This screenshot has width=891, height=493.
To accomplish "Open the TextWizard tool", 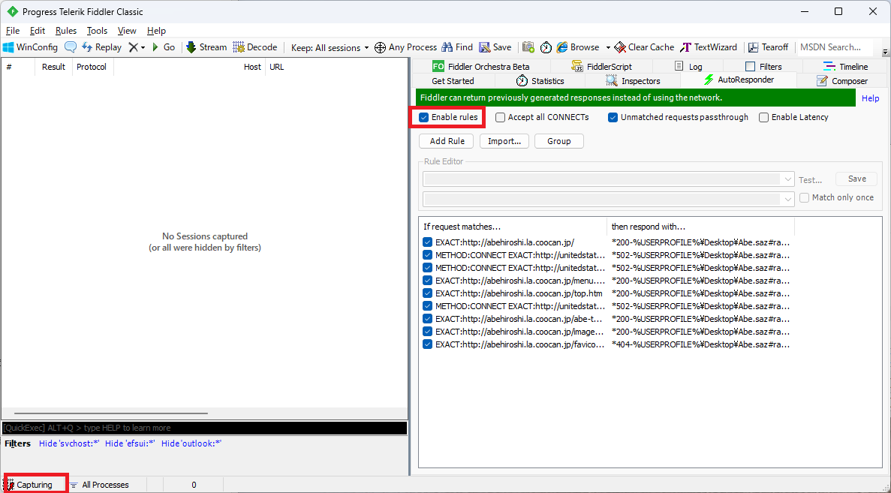I will 709,47.
